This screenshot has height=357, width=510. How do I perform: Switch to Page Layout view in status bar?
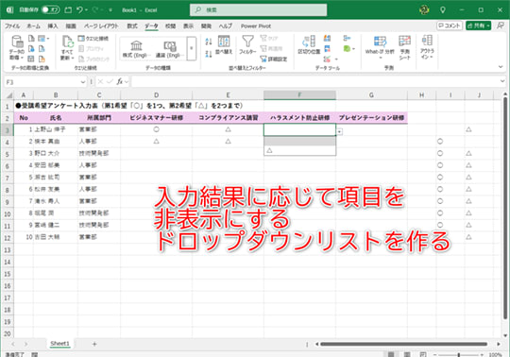[407, 354]
